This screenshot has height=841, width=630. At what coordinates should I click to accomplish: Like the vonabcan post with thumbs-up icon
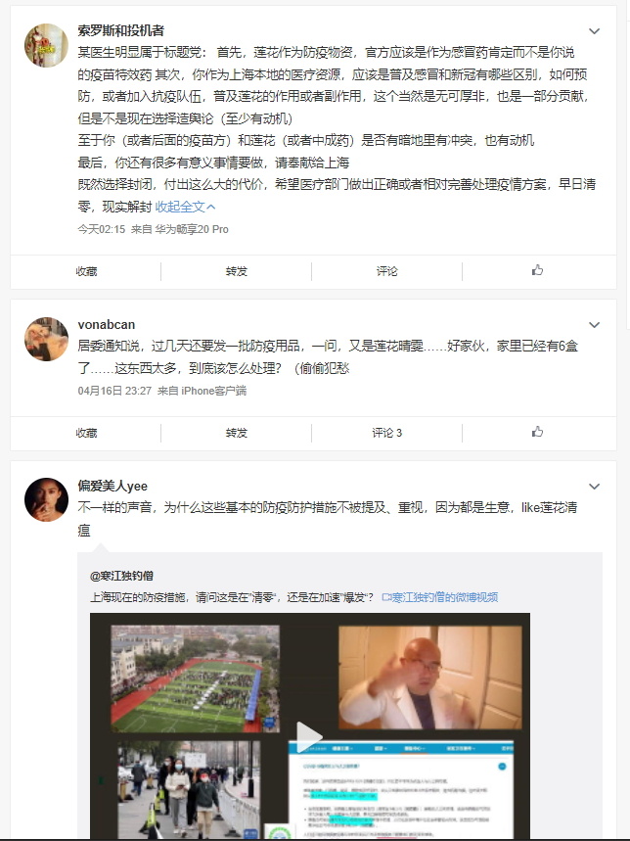[537, 432]
